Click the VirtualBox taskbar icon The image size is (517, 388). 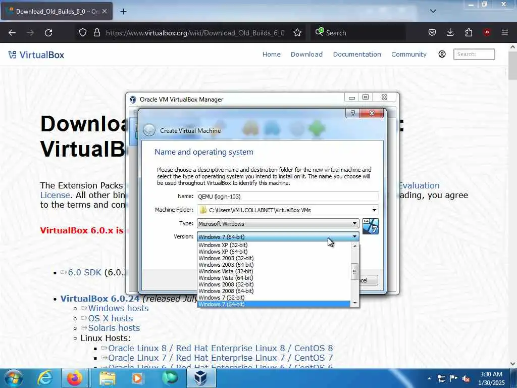[x=201, y=378]
